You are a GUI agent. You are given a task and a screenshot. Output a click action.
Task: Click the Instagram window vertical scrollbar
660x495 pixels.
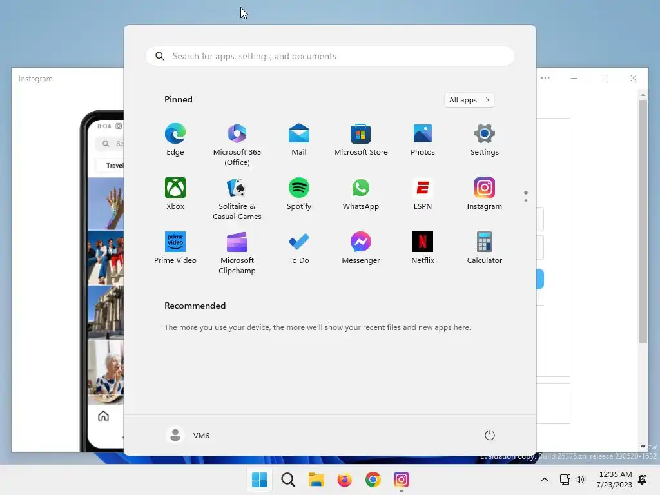click(x=643, y=221)
